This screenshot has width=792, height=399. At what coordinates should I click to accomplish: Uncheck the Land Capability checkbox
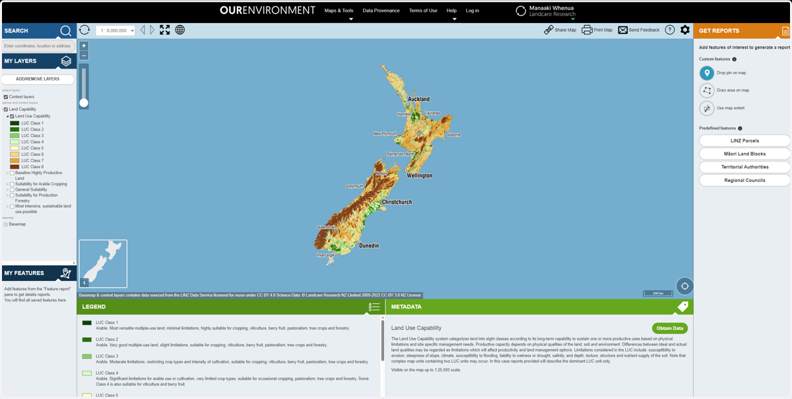pyautogui.click(x=6, y=109)
